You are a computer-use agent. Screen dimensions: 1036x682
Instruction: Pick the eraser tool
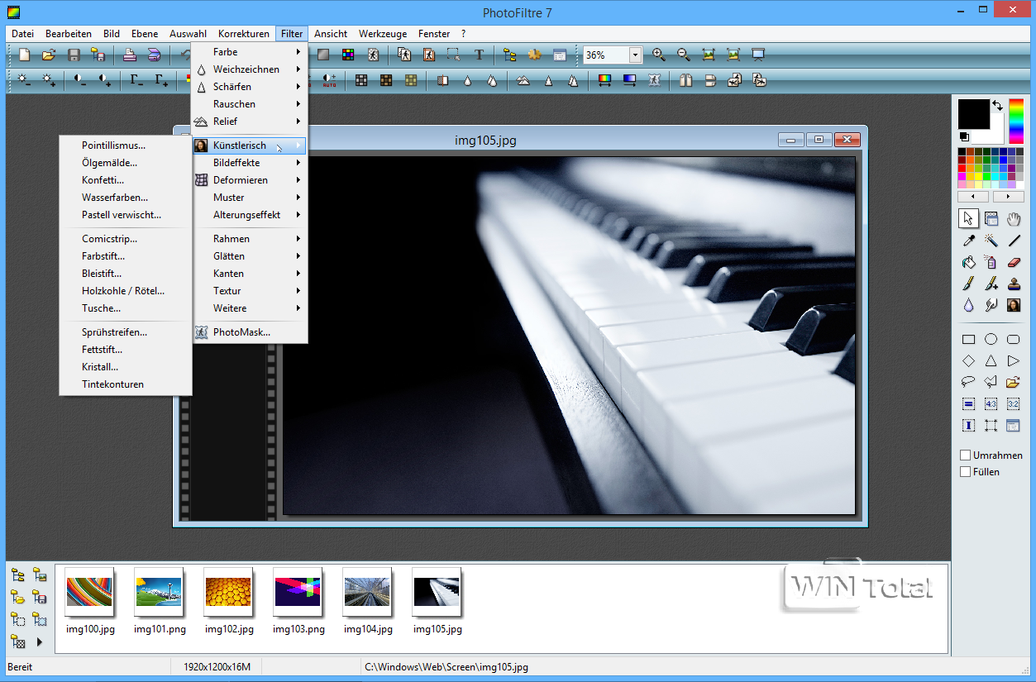click(1014, 262)
